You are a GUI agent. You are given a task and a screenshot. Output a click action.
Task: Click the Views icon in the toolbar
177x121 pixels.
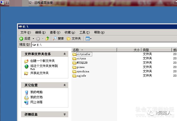pos(87,39)
